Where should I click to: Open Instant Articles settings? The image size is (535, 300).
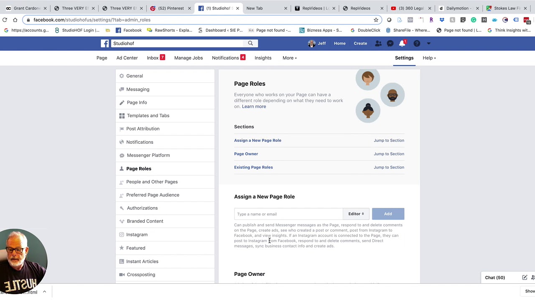click(165, 261)
